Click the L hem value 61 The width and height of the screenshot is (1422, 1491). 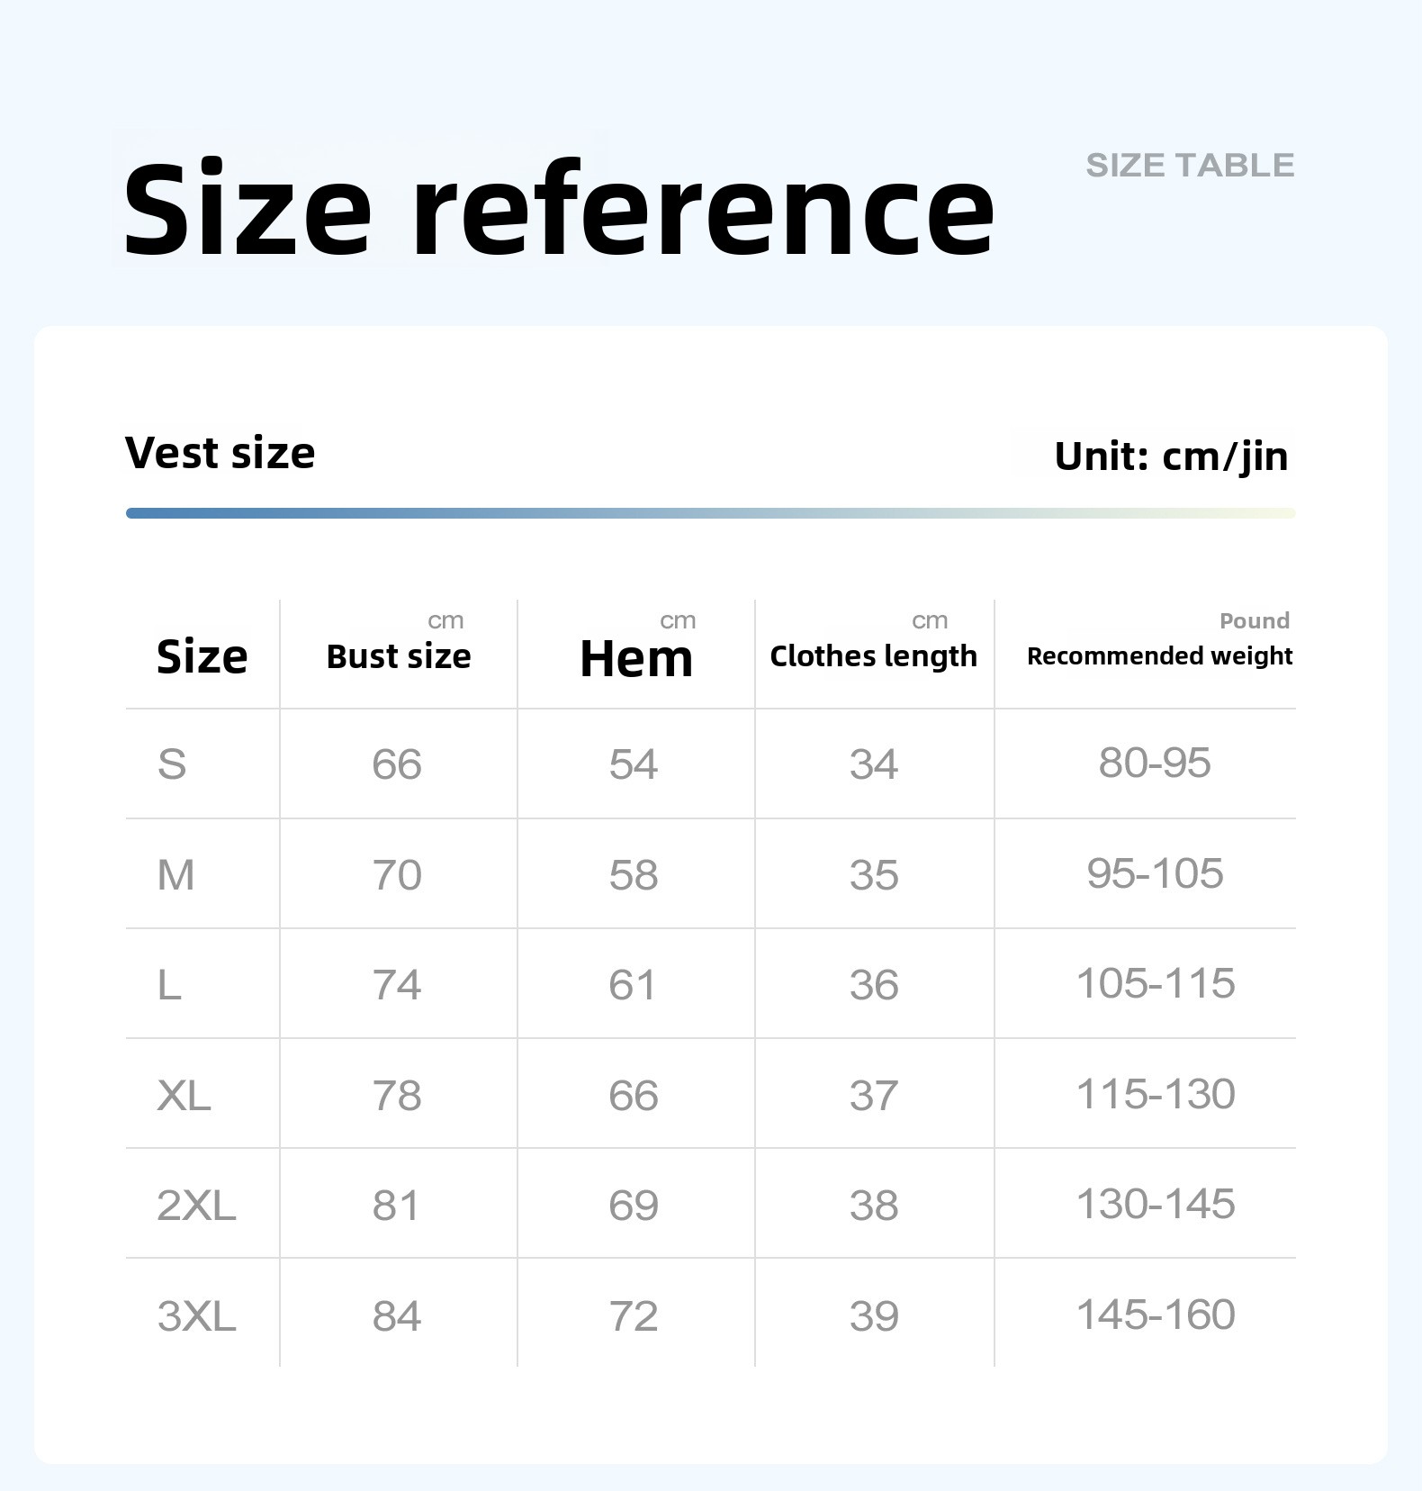point(634,985)
